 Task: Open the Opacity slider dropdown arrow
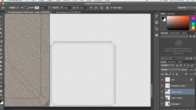pyautogui.click(x=195, y=70)
